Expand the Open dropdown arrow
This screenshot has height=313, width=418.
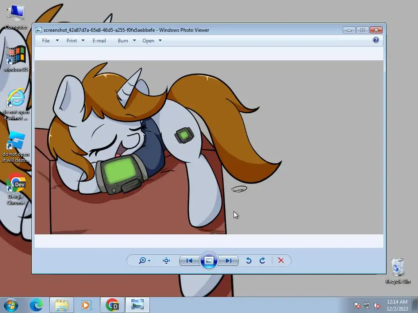[x=160, y=40]
